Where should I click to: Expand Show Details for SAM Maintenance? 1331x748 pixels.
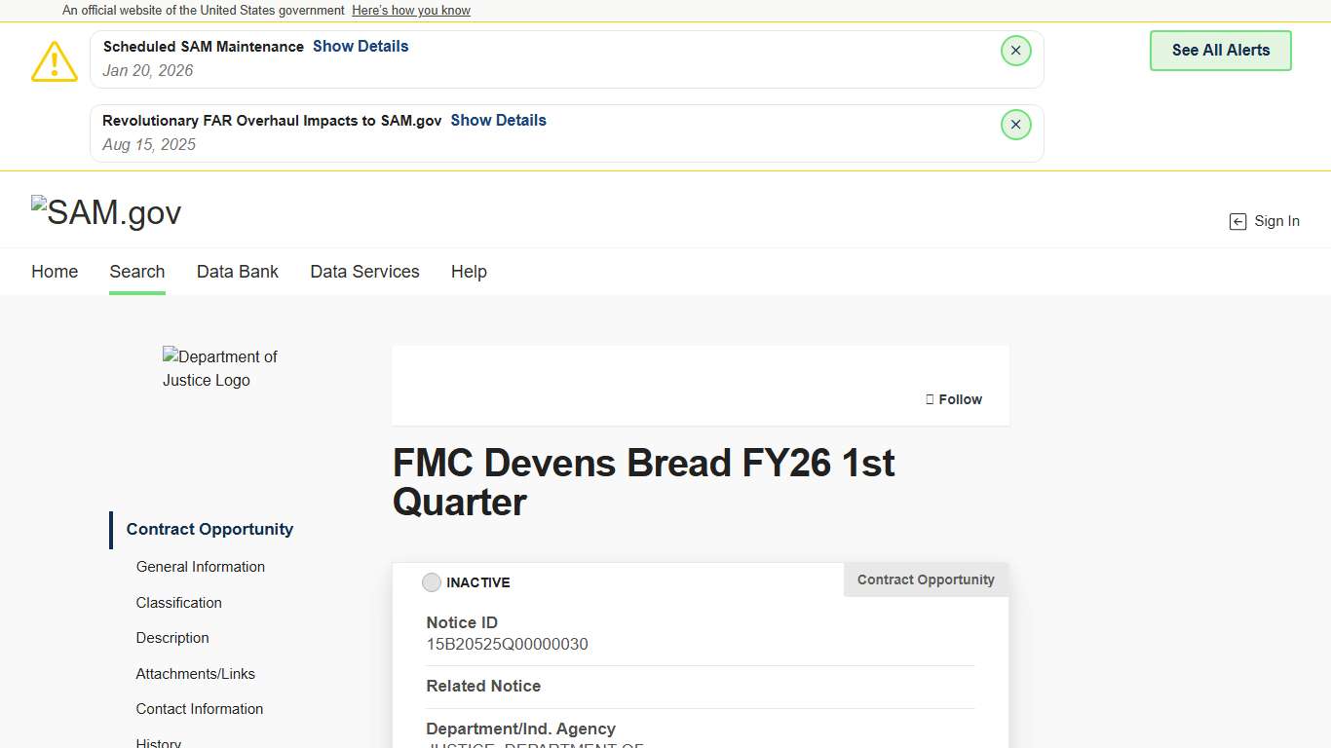[x=361, y=46]
